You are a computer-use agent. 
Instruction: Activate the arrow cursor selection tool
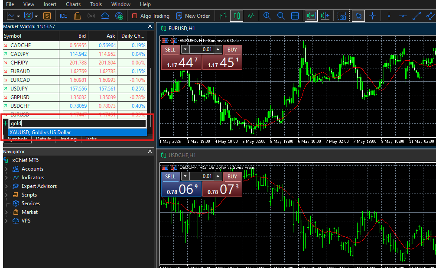pyautogui.click(x=358, y=16)
